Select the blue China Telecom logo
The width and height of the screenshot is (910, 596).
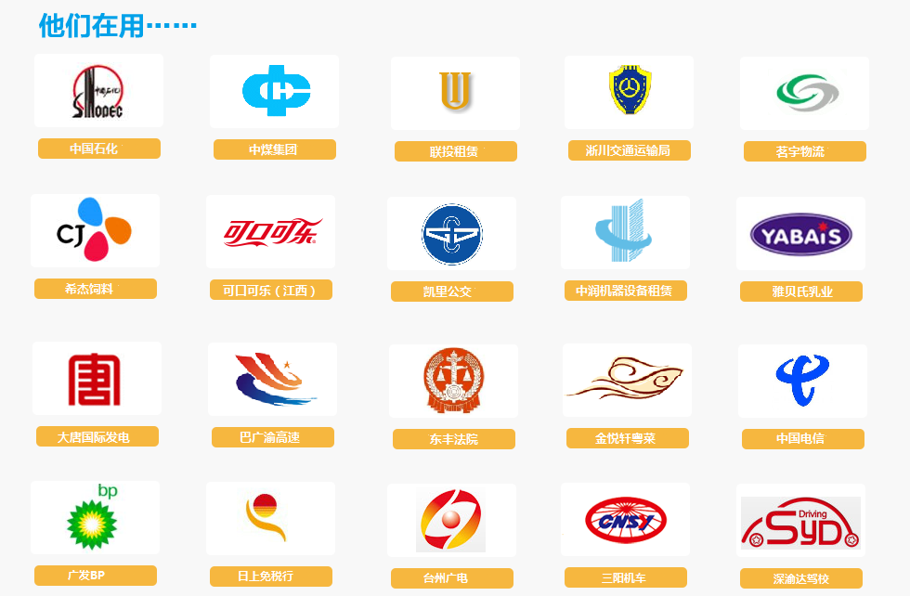coord(802,381)
